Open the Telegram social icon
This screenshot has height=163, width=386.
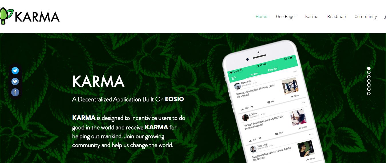coord(15,71)
